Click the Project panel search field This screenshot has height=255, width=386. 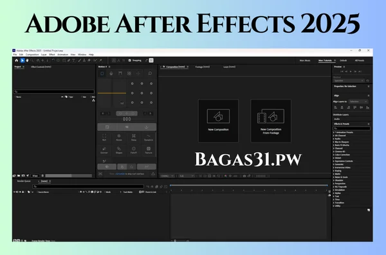click(x=54, y=92)
